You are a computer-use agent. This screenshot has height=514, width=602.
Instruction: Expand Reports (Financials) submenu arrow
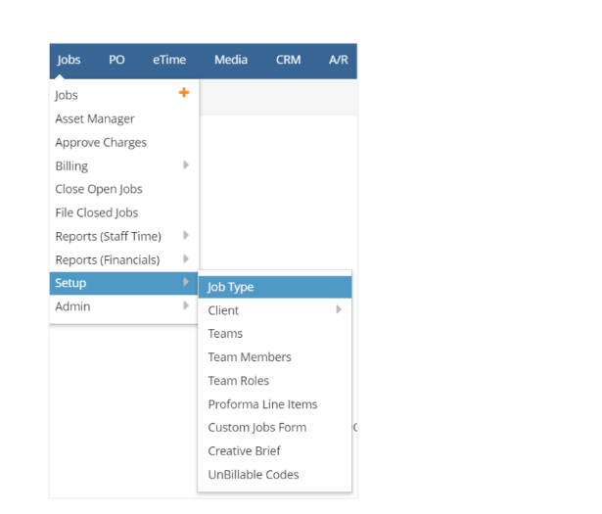pyautogui.click(x=186, y=258)
